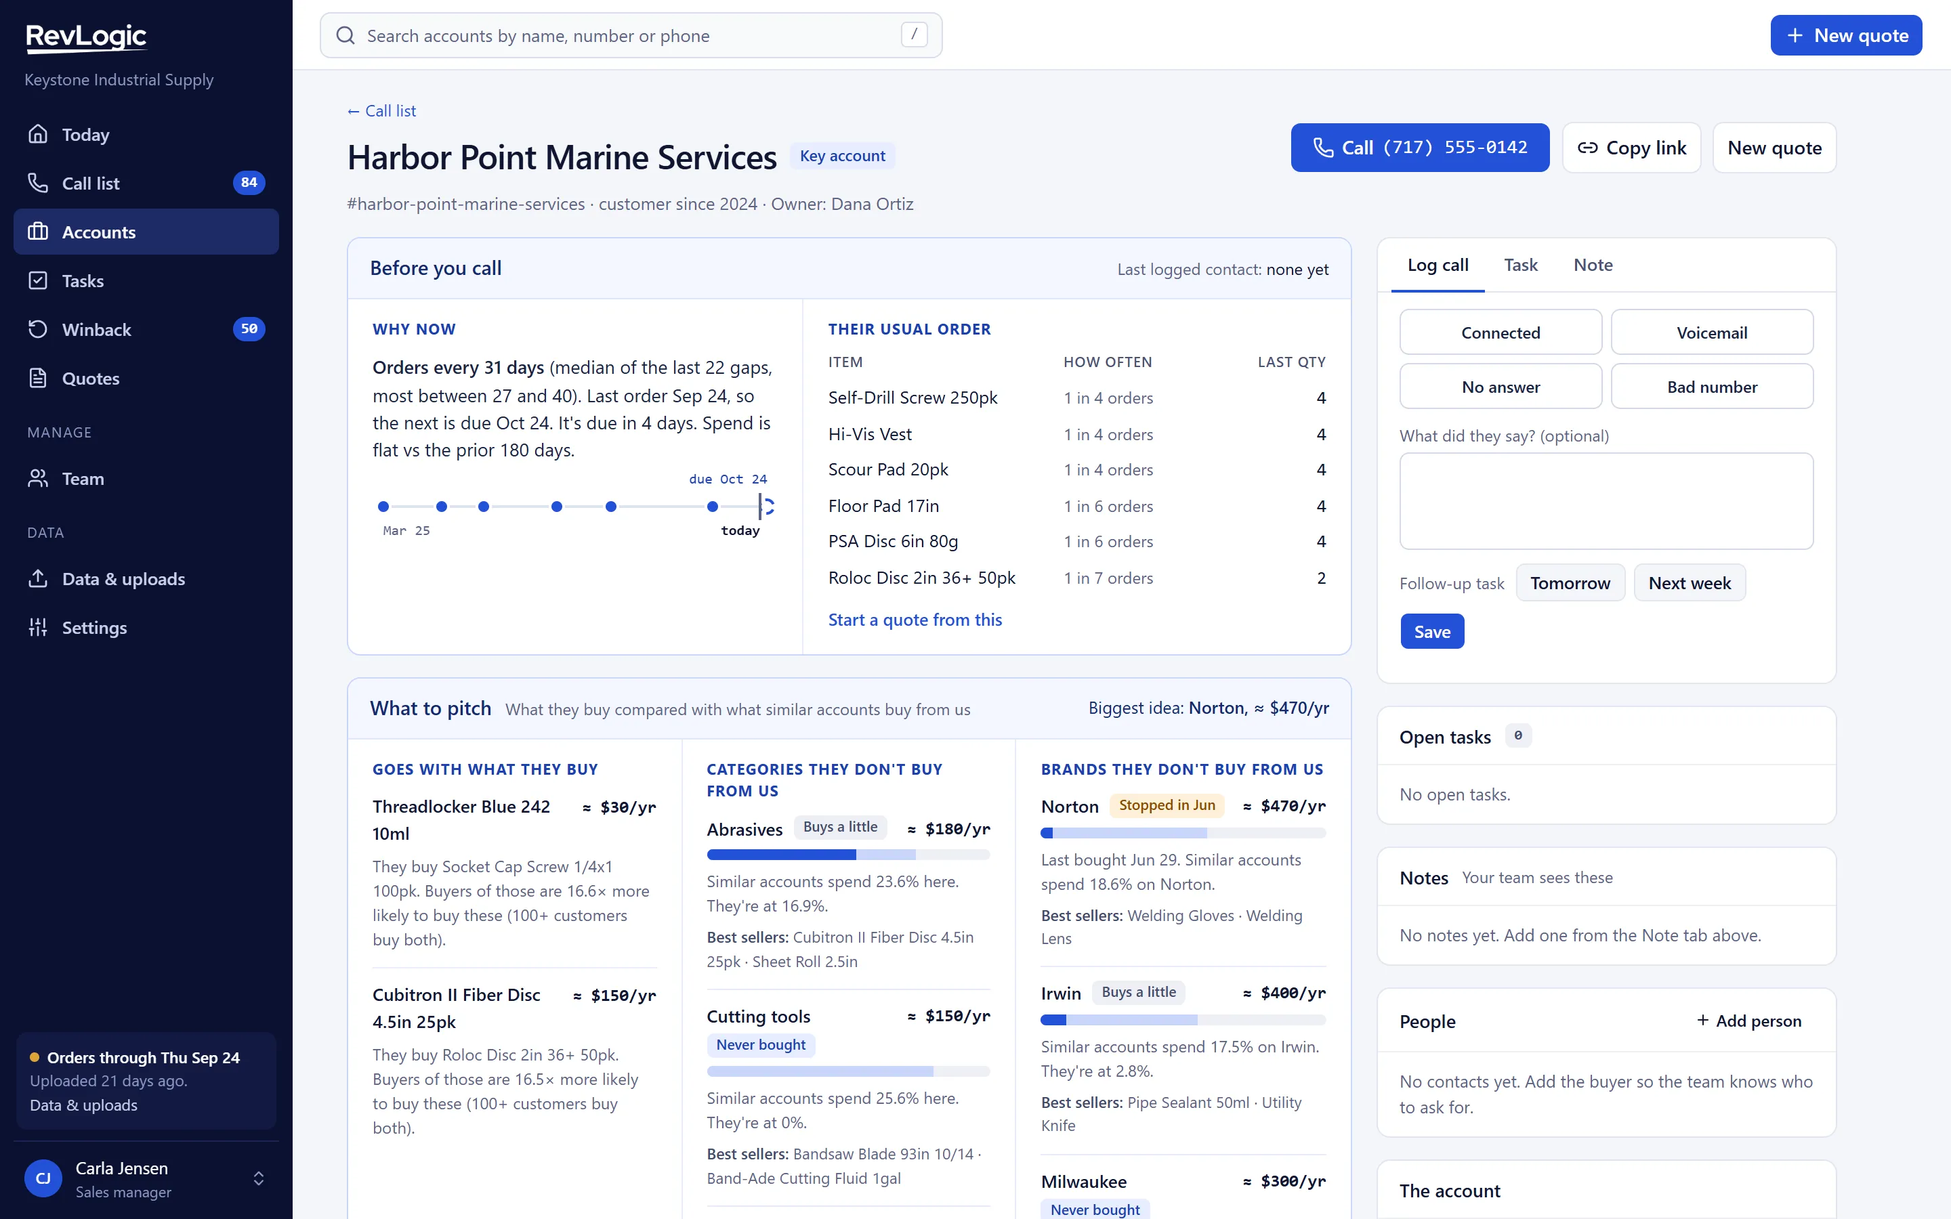Focus the What did they say text box

[x=1606, y=500]
